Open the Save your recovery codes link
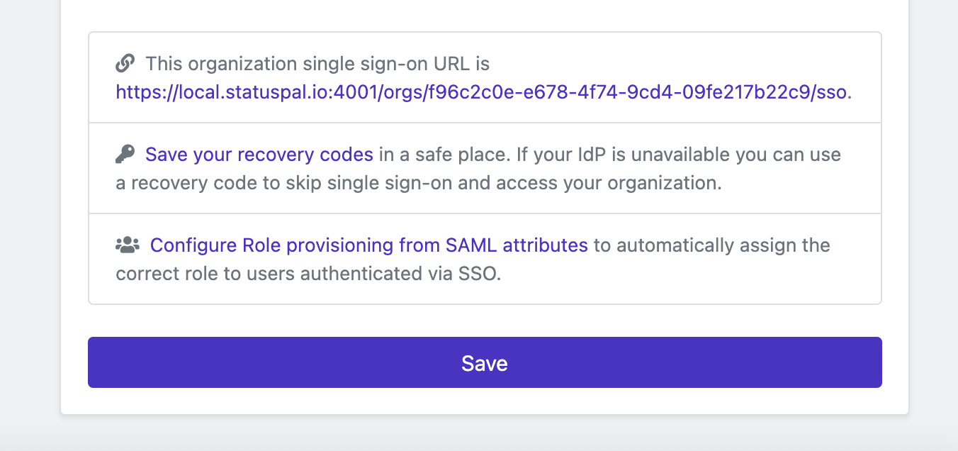The width and height of the screenshot is (958, 451). [259, 155]
